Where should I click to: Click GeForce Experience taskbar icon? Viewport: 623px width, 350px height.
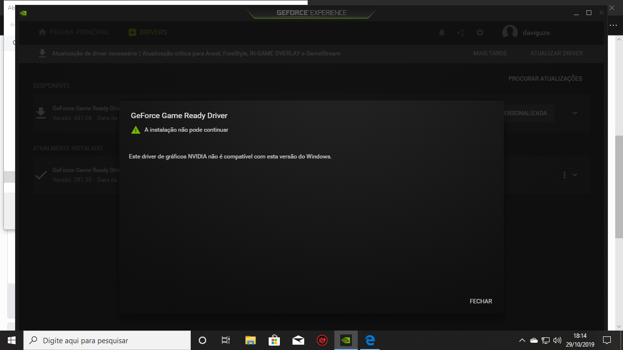346,340
